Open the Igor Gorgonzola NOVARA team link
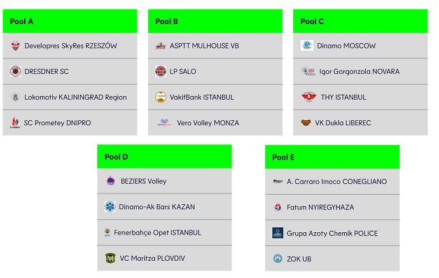Viewport: 439px width, 278px height. [x=359, y=72]
